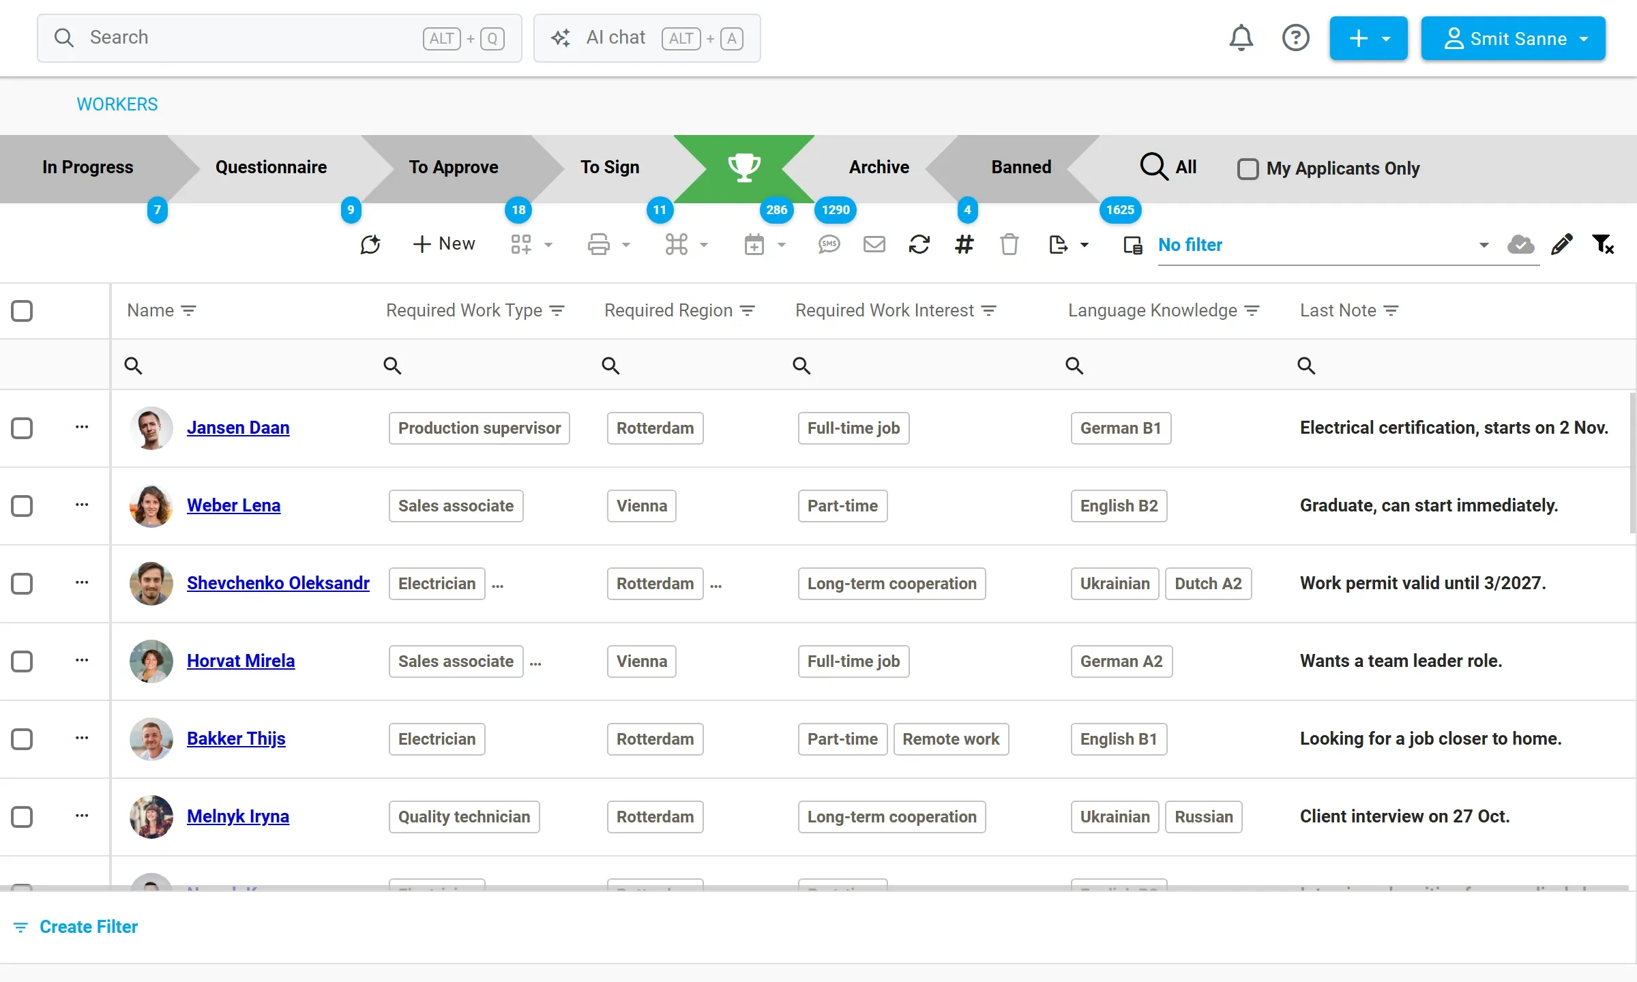Select the Weber Lena row checkbox
This screenshot has height=982, width=1637.
(22, 506)
